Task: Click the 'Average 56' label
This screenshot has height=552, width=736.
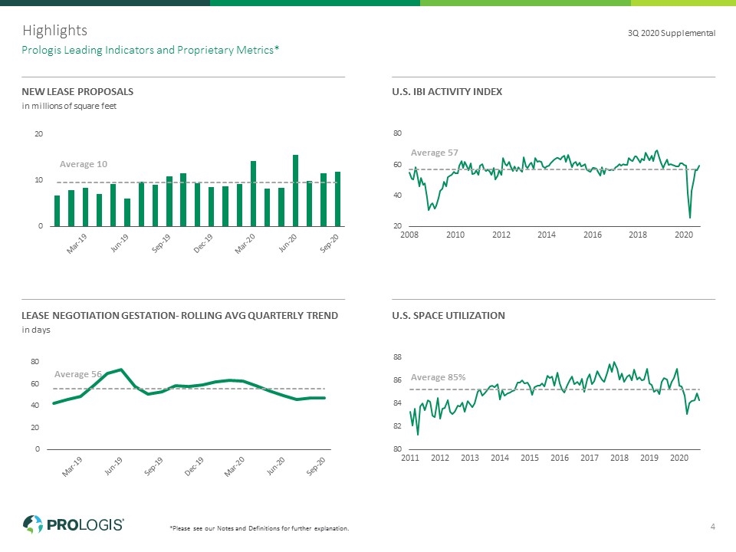Action: pyautogui.click(x=78, y=374)
